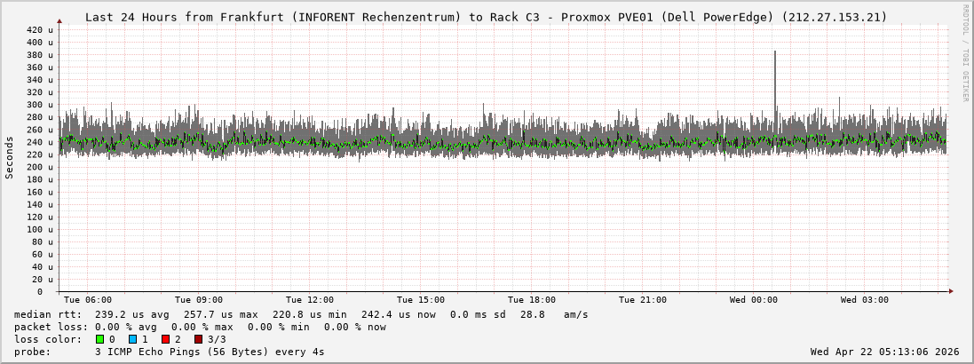Select the Tue 12:00 time label

point(310,300)
